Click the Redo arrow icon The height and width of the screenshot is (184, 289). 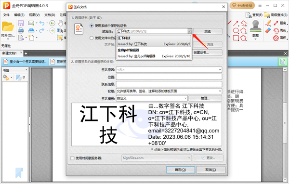coord(42,30)
